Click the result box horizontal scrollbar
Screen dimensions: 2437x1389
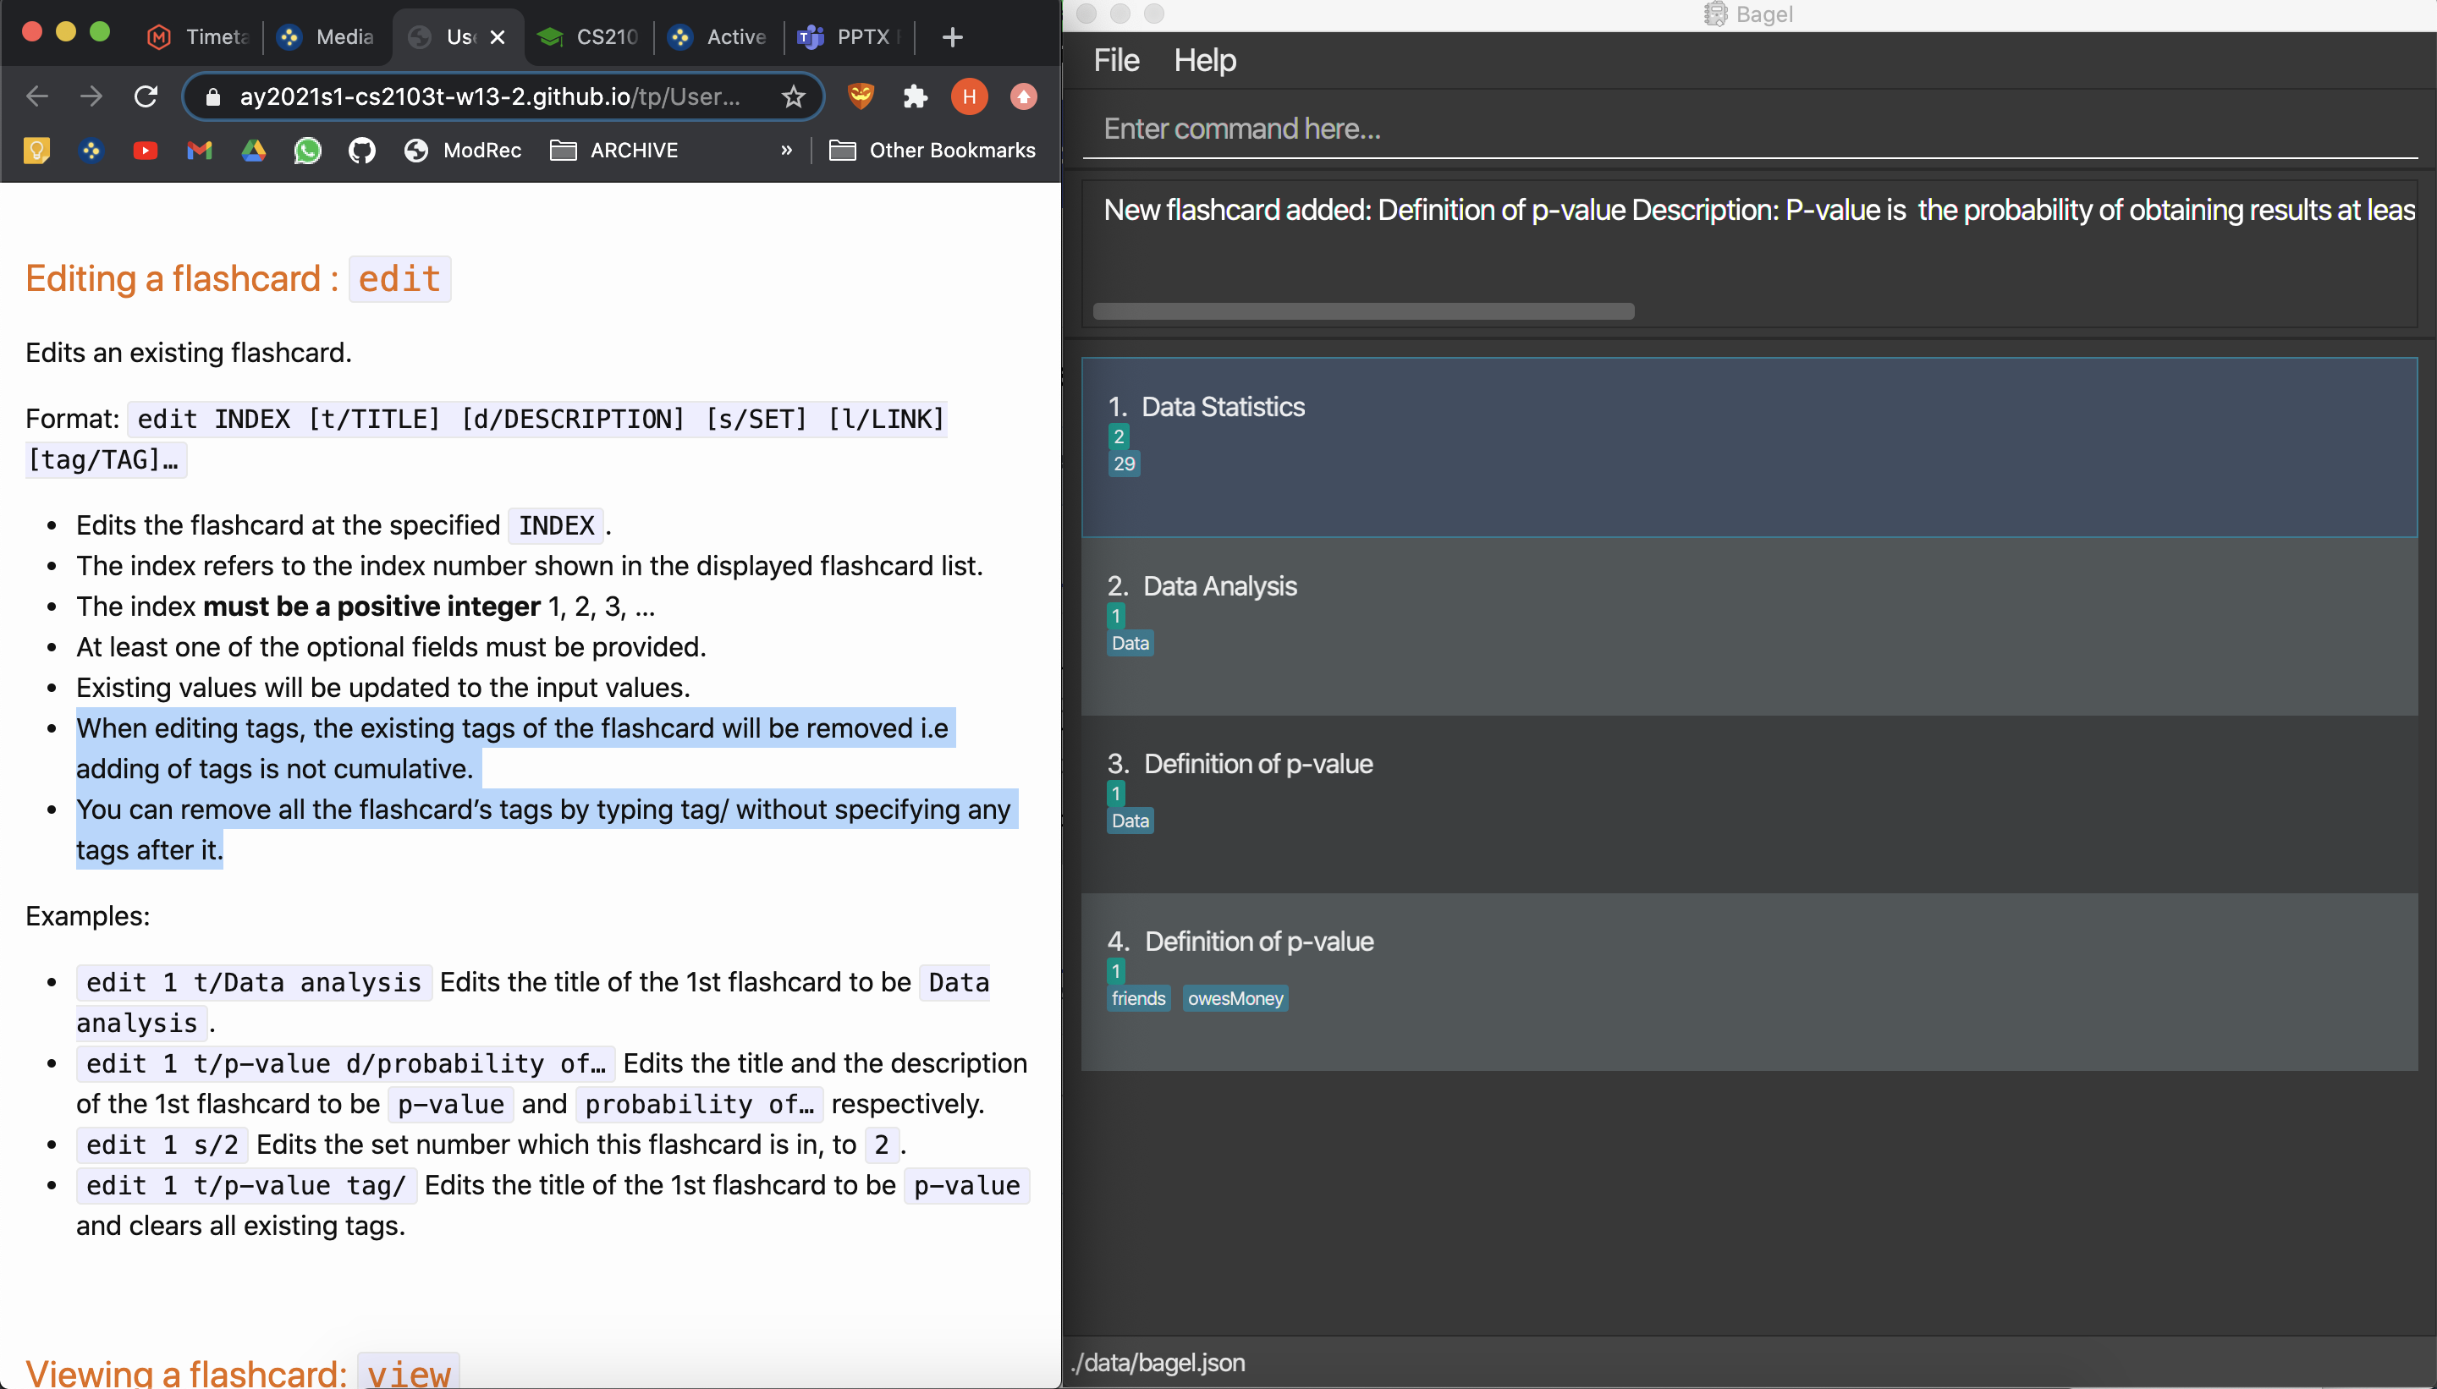pyautogui.click(x=1362, y=311)
